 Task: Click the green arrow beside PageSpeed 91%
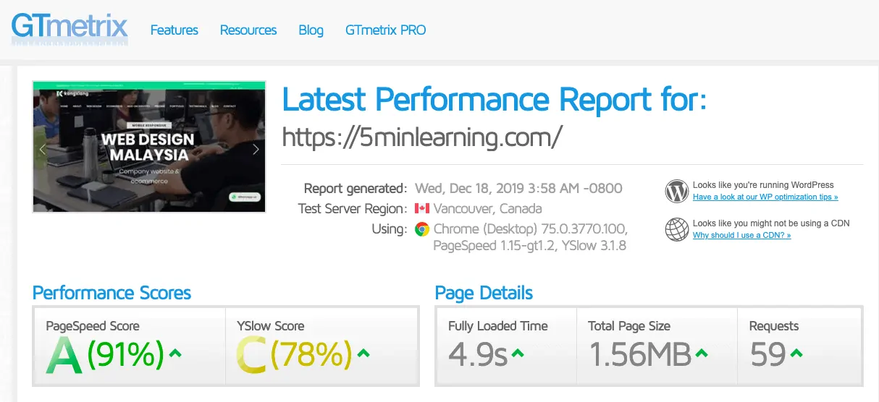click(x=174, y=354)
